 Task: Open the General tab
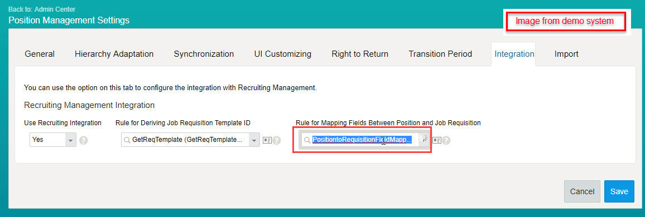[40, 54]
